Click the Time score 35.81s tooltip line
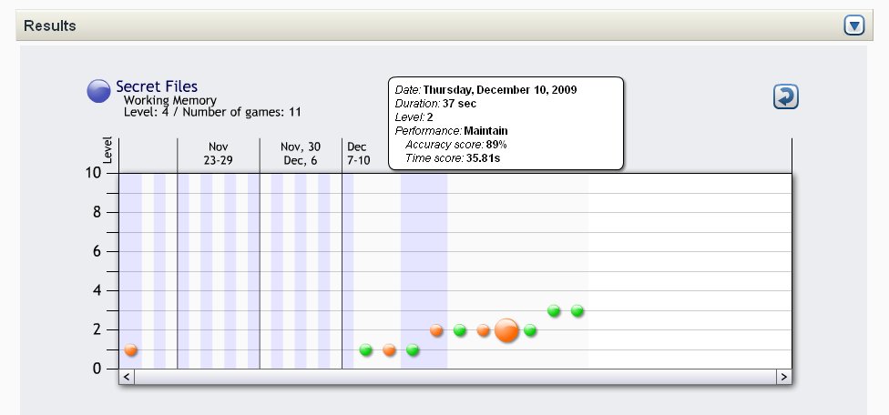This screenshot has height=415, width=889. click(453, 158)
